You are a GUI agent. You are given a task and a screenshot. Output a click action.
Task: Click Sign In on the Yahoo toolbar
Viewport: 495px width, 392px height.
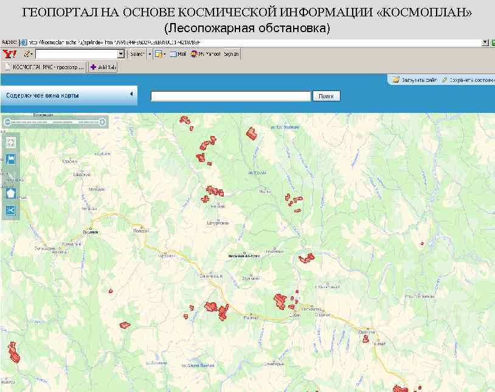[x=231, y=54]
